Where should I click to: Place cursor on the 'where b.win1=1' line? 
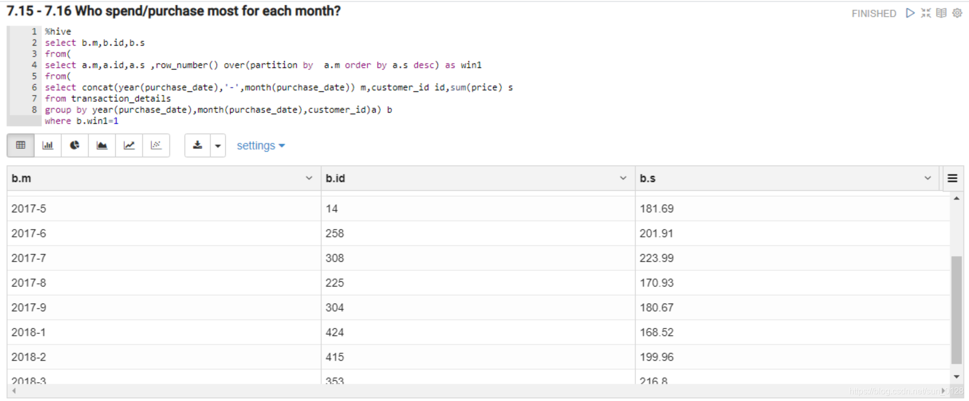(81, 121)
